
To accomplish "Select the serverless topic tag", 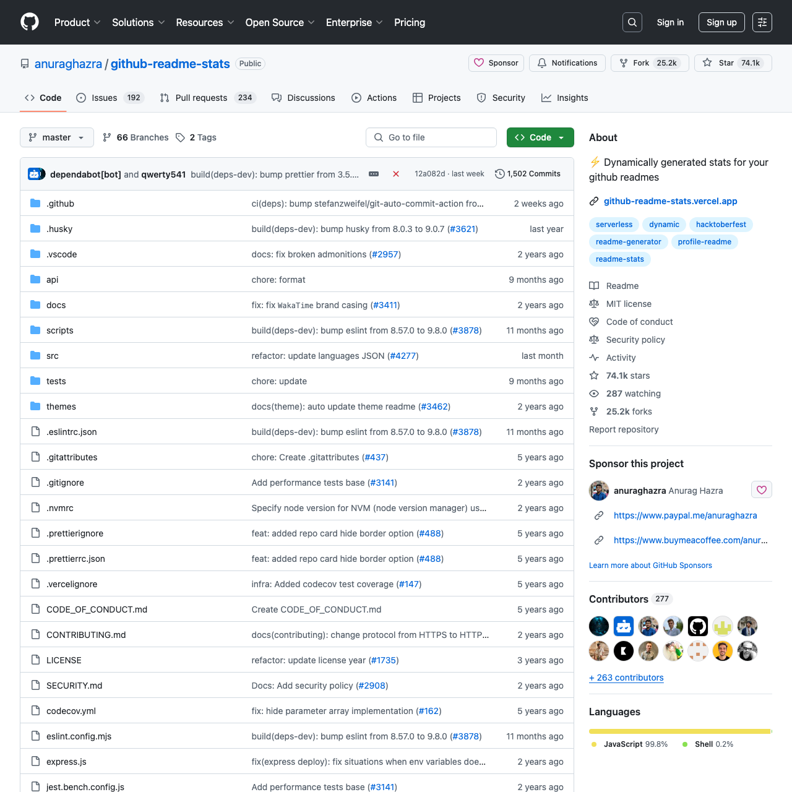I will coord(614,225).
